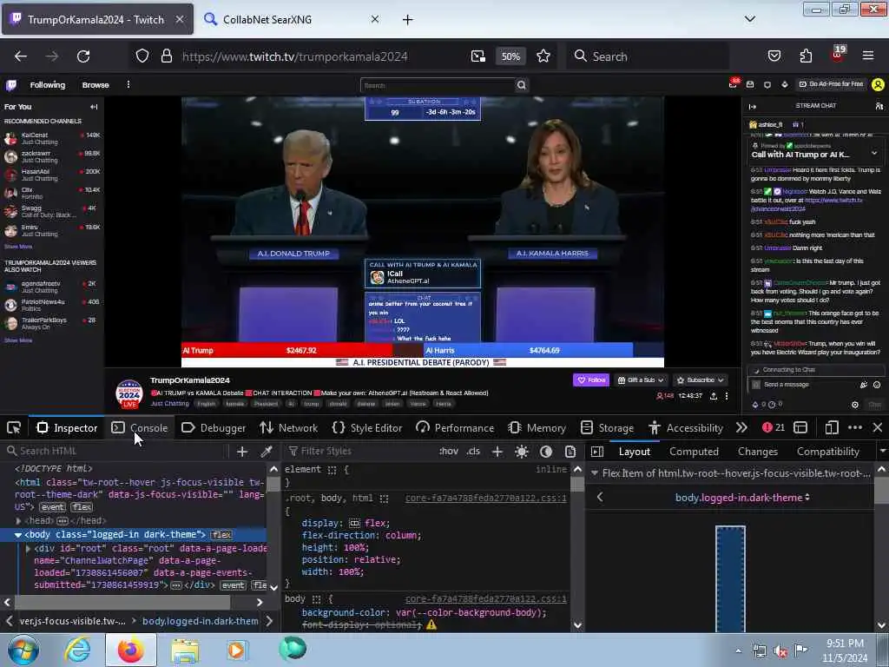Open the DevTools three-dot options menu

coord(855,427)
